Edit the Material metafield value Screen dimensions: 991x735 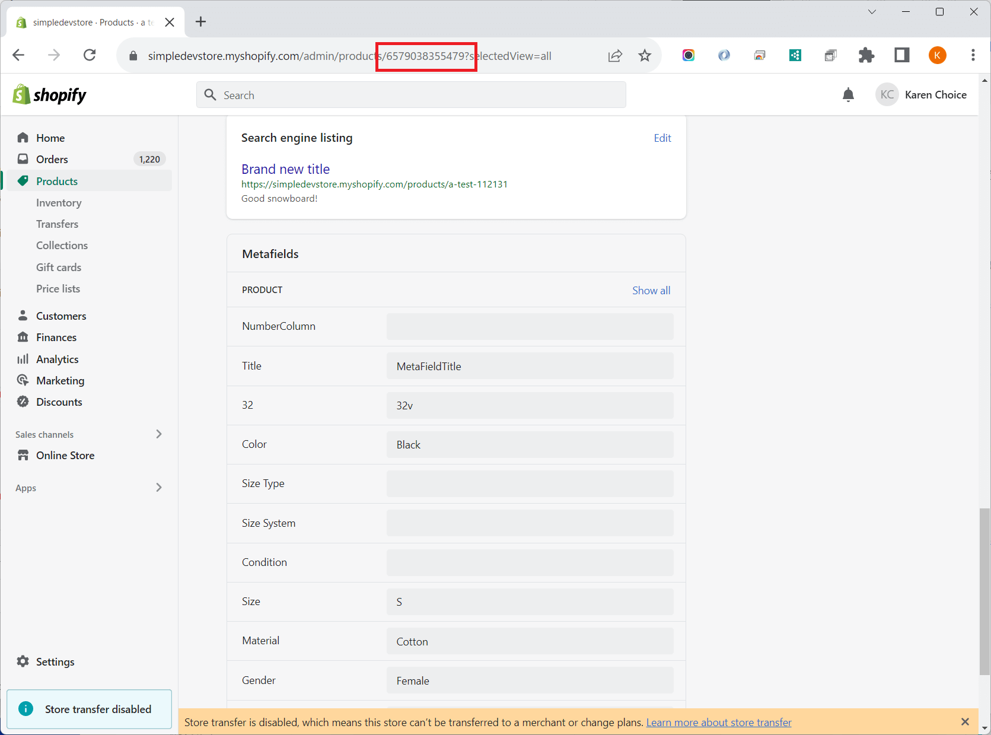click(530, 641)
